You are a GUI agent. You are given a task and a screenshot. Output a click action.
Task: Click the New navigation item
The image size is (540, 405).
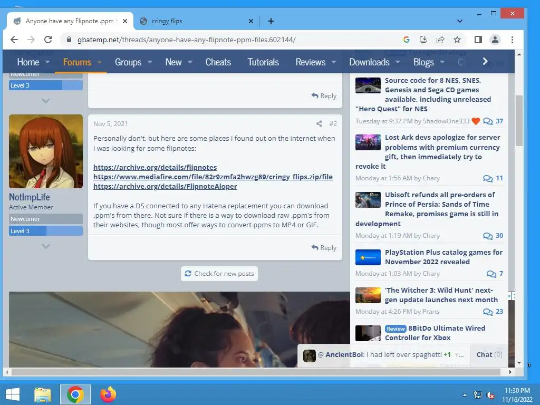(173, 62)
